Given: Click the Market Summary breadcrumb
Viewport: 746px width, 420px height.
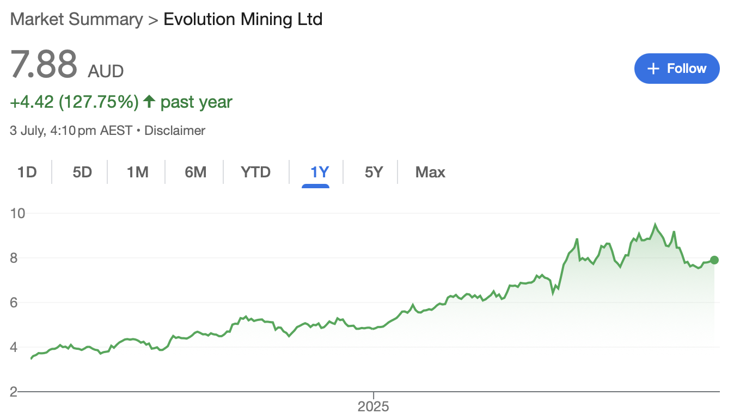Looking at the screenshot, I should (x=76, y=20).
